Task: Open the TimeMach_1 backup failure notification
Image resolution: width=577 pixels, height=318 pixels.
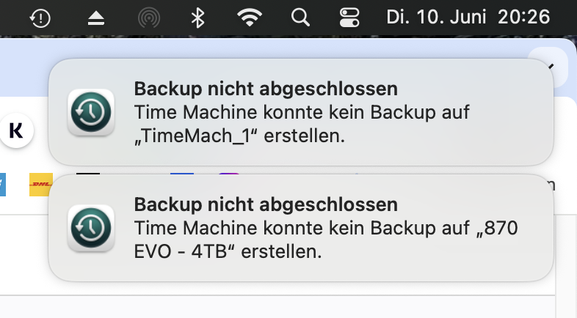Action: [301, 112]
